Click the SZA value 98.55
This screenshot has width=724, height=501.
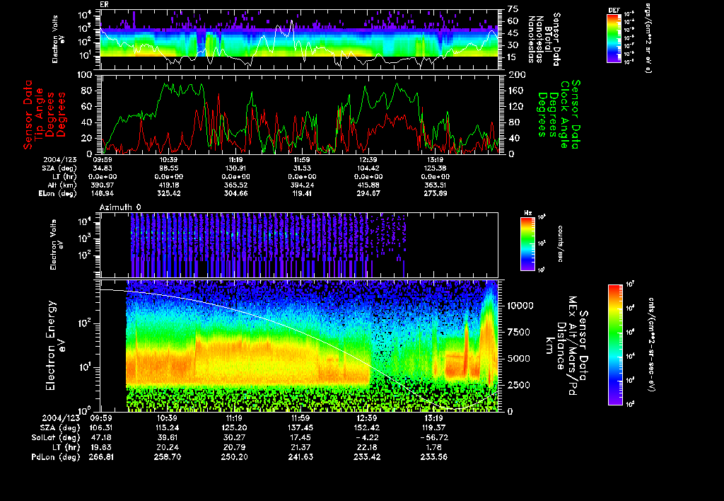click(168, 168)
